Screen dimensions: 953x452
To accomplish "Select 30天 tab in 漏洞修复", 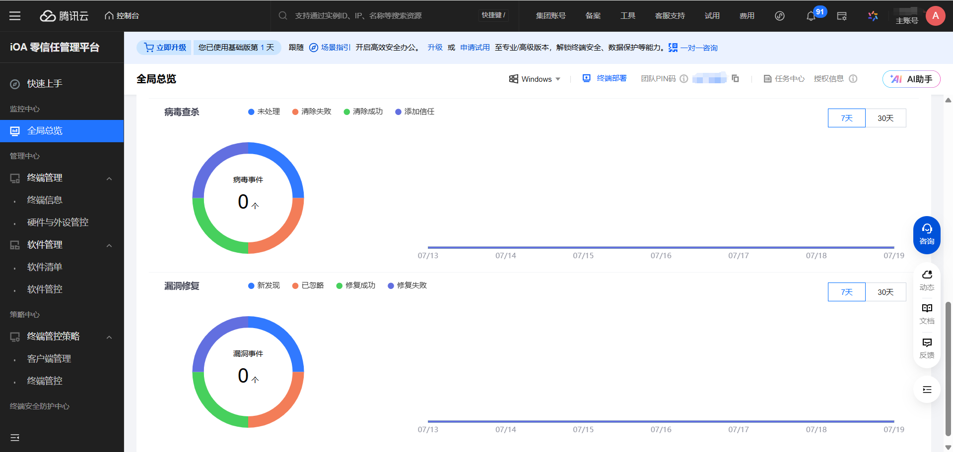I will pos(885,292).
